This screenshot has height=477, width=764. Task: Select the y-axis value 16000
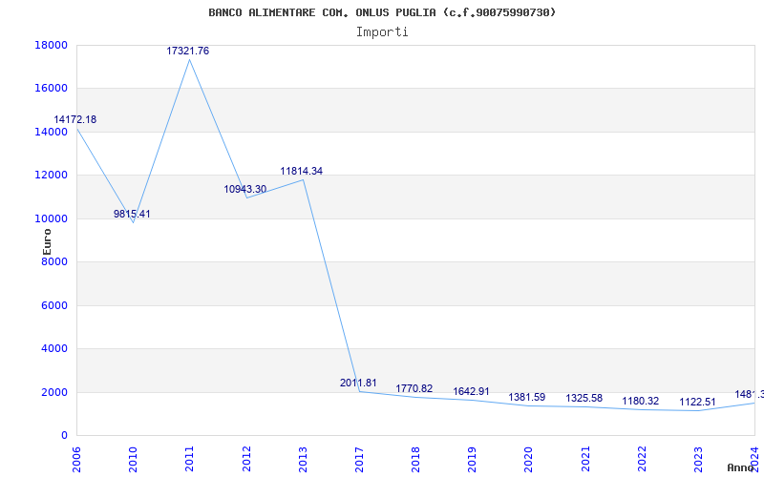[51, 88]
